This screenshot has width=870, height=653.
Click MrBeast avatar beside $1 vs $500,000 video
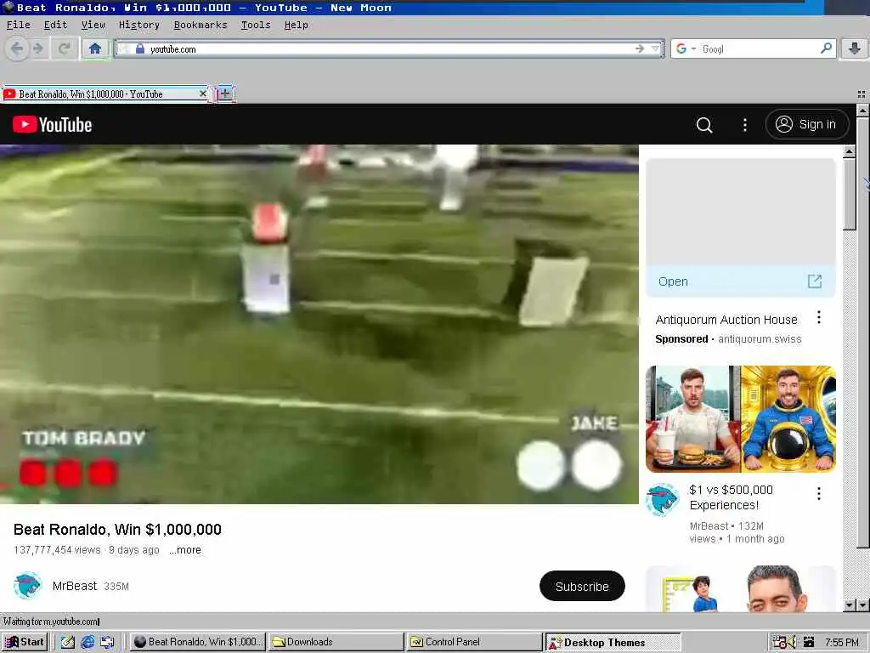[x=662, y=499]
